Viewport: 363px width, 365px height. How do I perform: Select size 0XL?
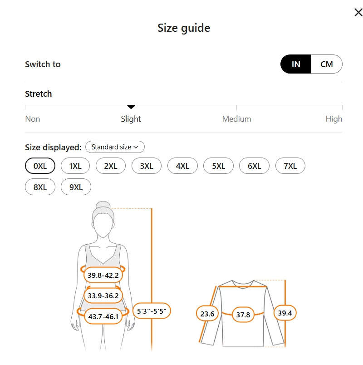[40, 166]
